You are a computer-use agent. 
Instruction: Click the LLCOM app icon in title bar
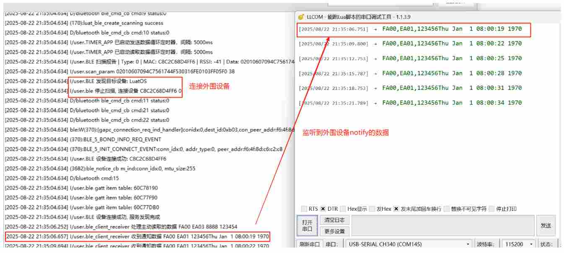pos(301,17)
